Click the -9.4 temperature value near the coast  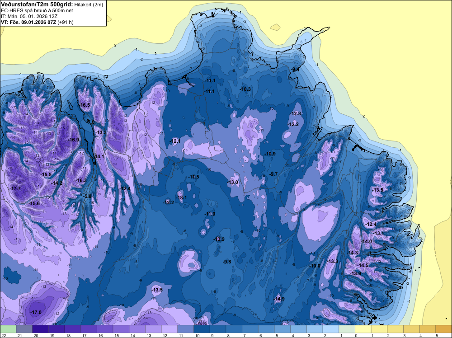click(295, 70)
